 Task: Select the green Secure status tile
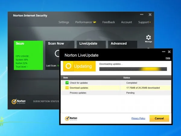(28, 55)
